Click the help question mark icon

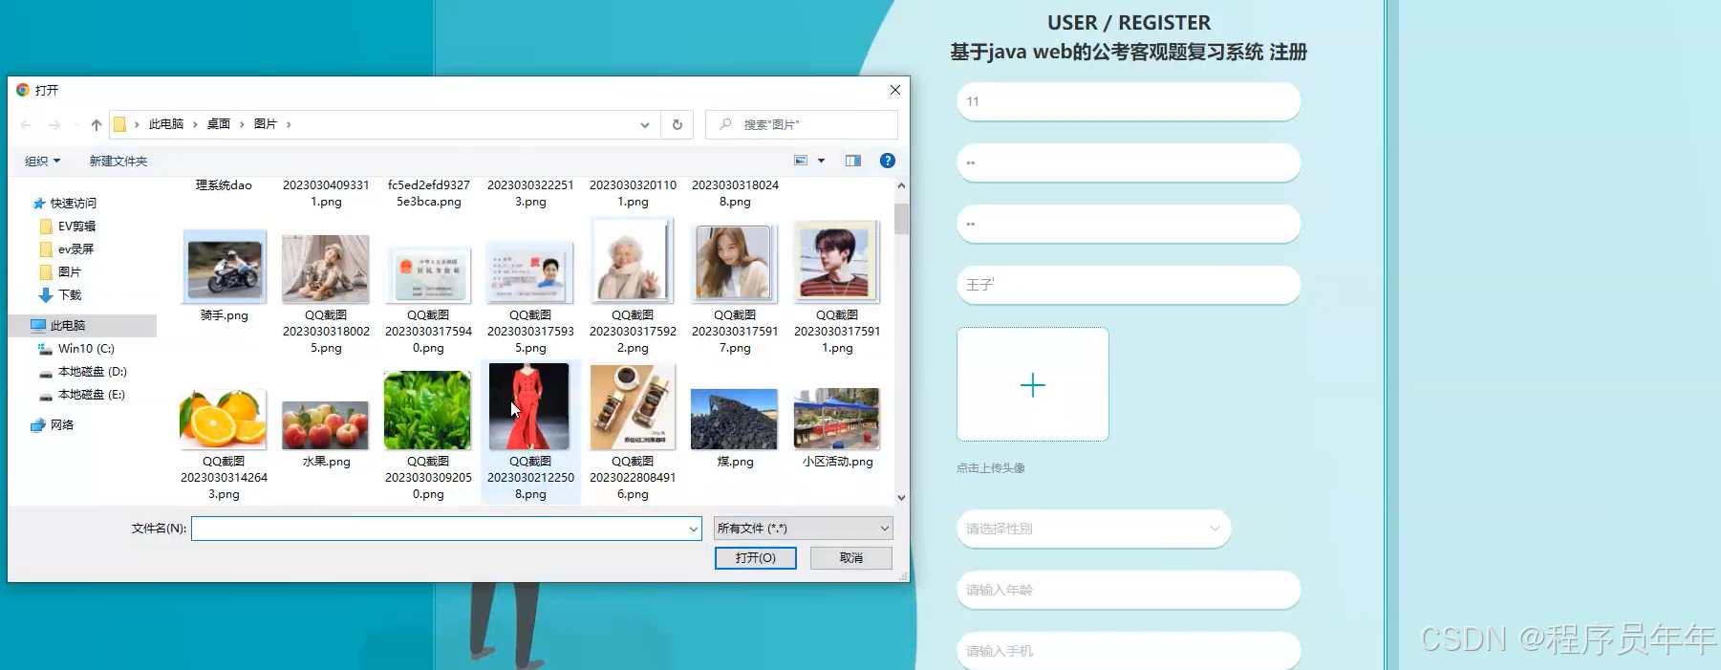pos(888,161)
